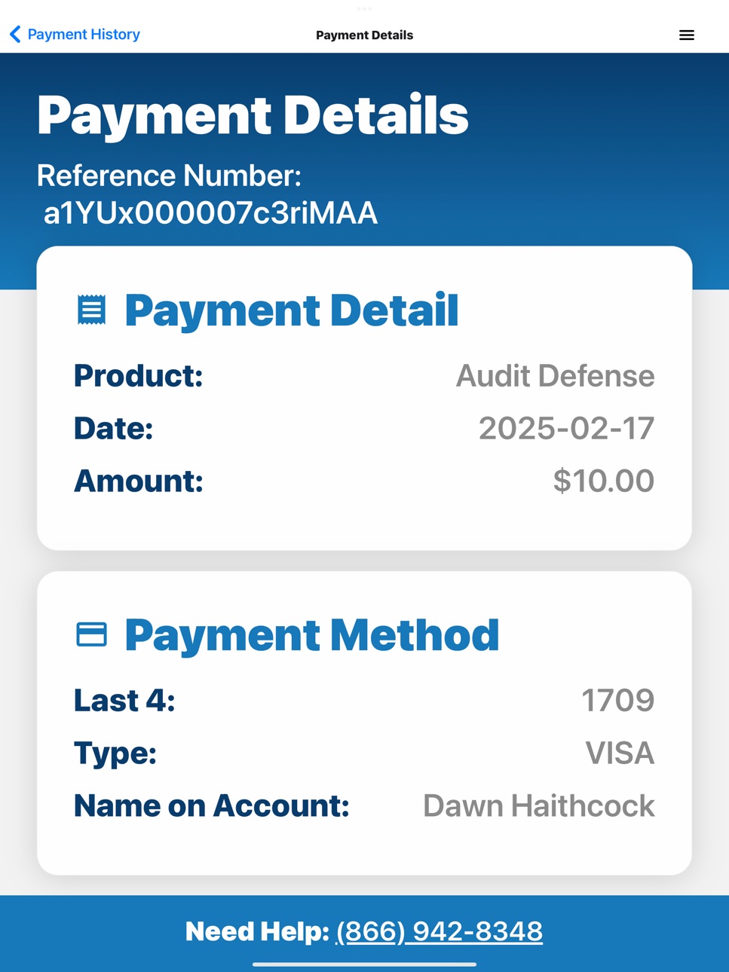Select reference number a1YUx000007c3riMAA

pos(210,213)
